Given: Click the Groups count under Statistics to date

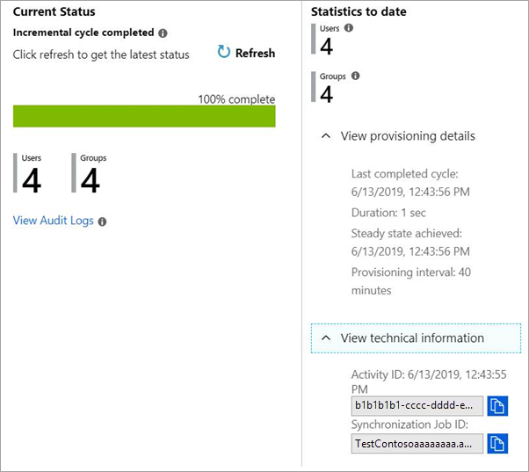Looking at the screenshot, I should pyautogui.click(x=326, y=94).
